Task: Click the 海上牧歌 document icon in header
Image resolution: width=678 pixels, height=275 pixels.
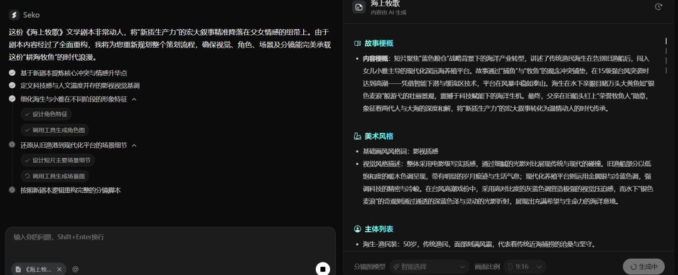Action: click(358, 8)
